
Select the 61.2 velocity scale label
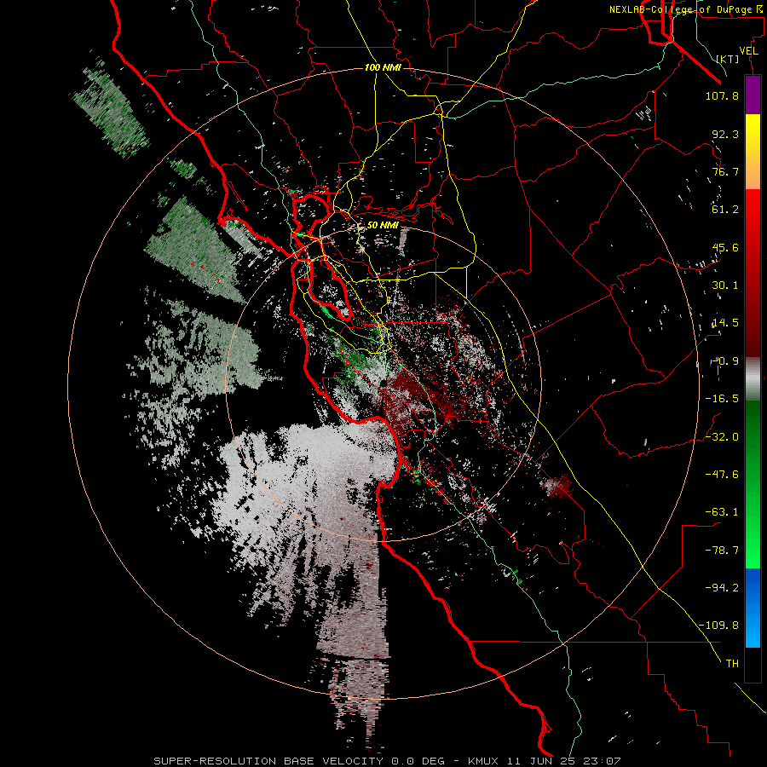point(725,210)
